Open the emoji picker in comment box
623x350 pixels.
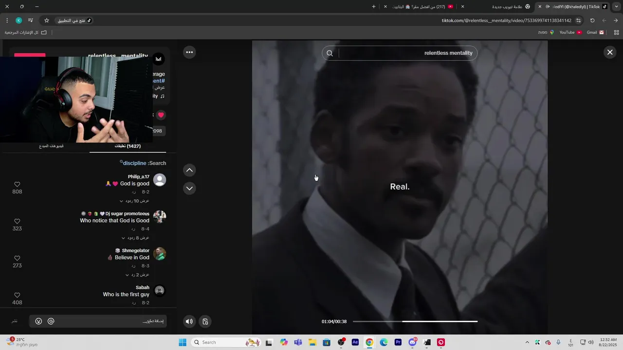[x=38, y=321]
